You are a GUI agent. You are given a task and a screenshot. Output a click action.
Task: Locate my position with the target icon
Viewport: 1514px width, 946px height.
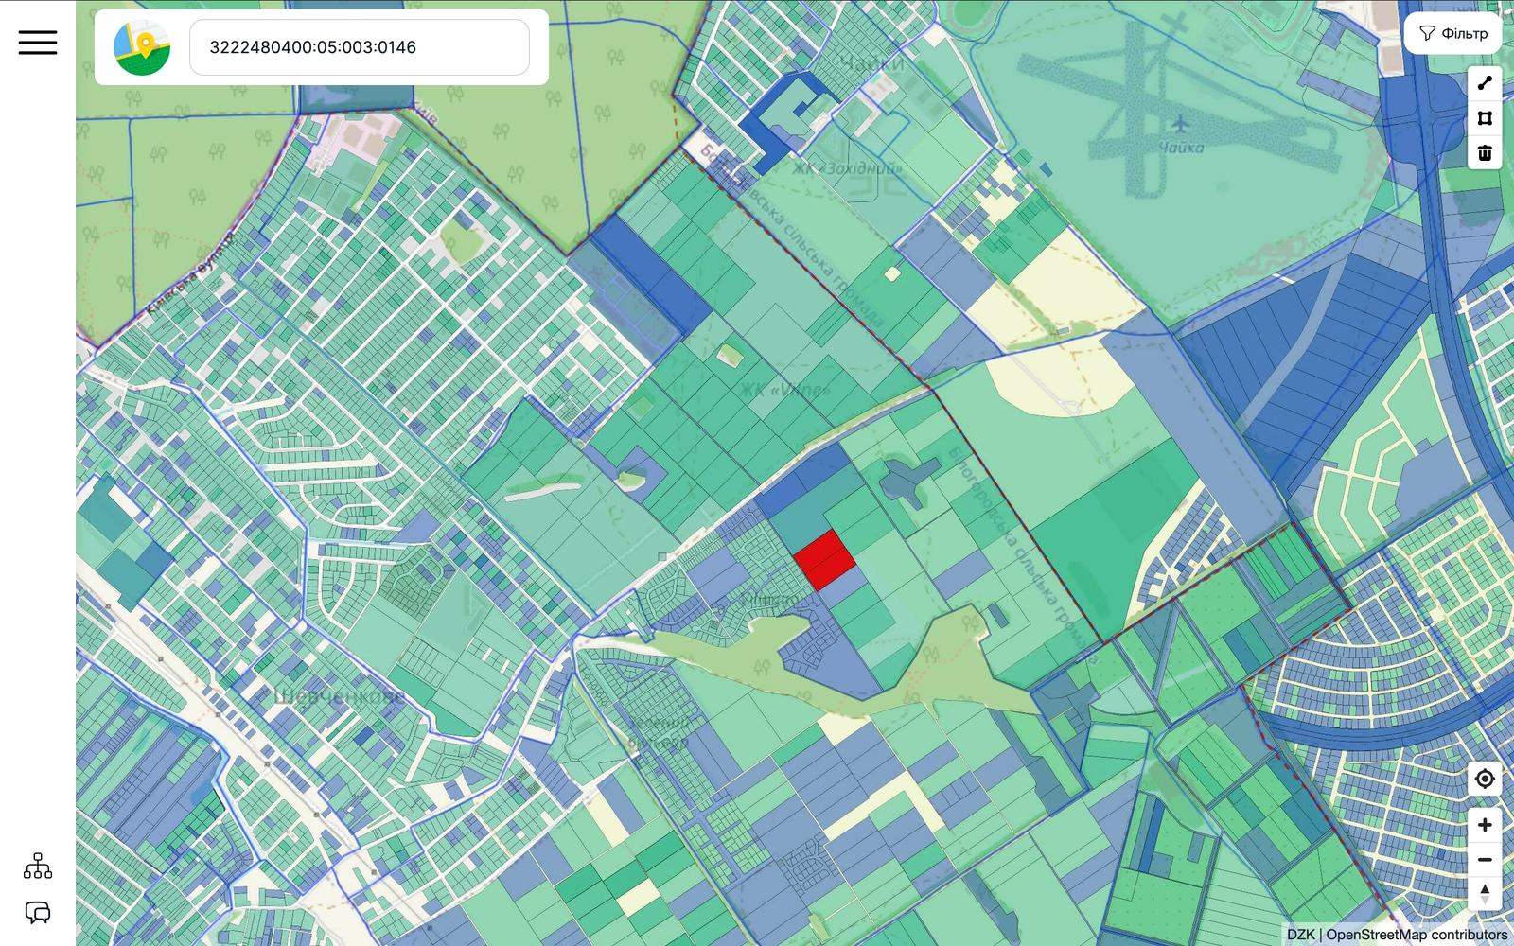pos(1485,779)
